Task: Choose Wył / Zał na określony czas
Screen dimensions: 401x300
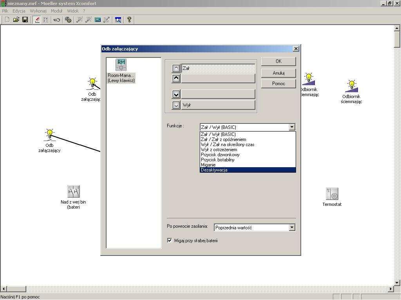Action: (x=247, y=145)
